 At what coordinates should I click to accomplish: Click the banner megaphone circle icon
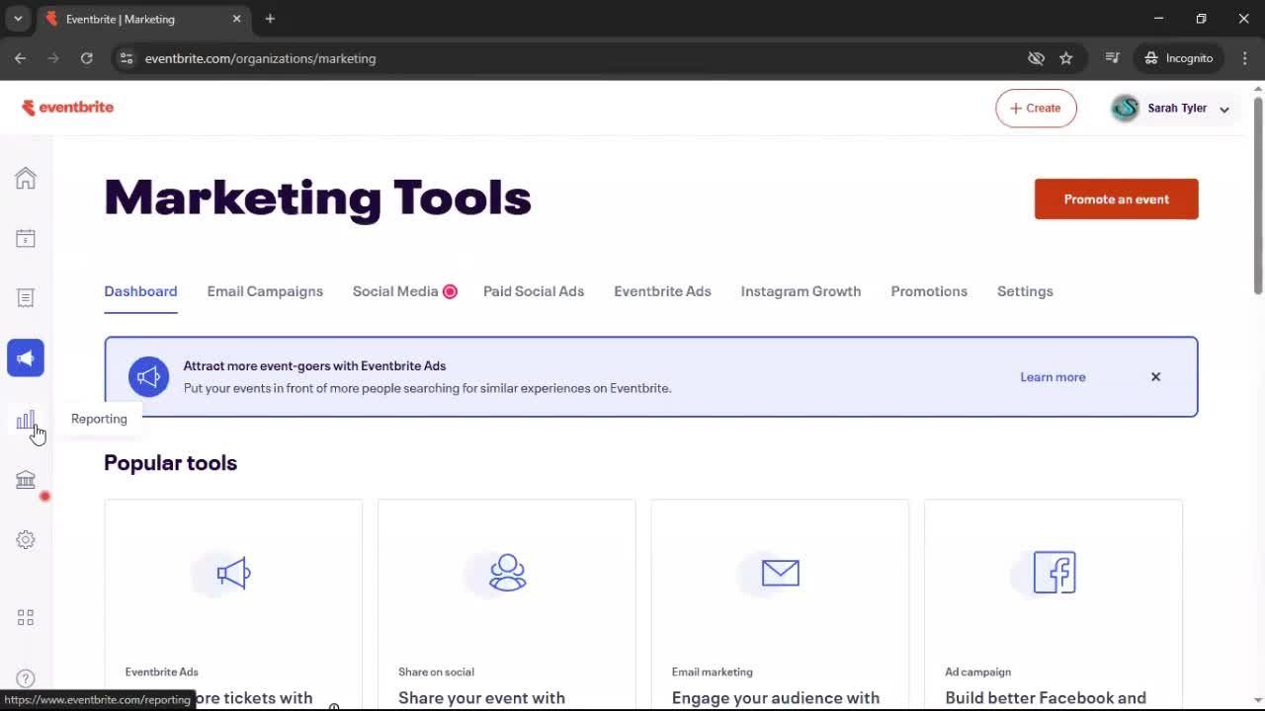click(148, 377)
